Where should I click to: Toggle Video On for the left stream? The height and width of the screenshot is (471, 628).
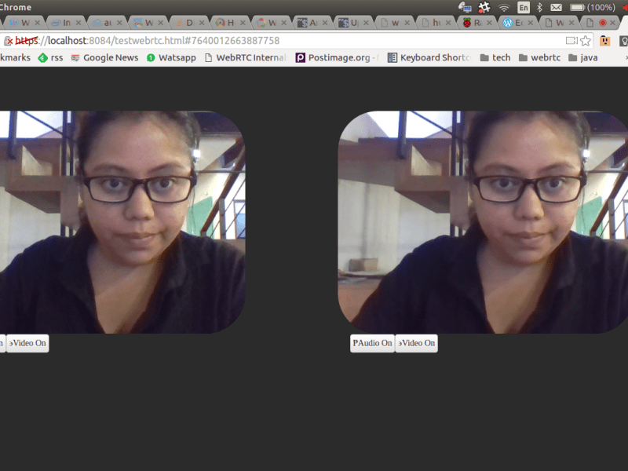27,343
